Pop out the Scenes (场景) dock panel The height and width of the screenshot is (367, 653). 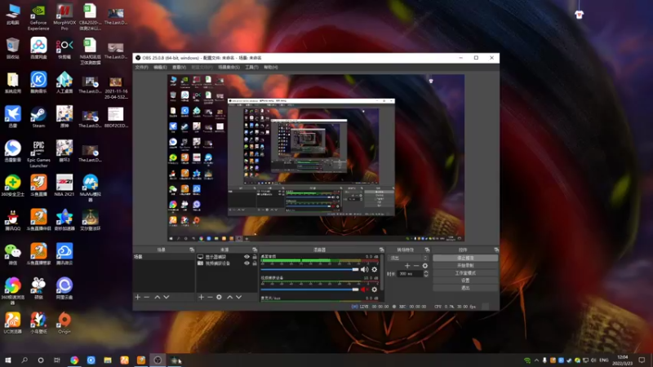coord(192,250)
